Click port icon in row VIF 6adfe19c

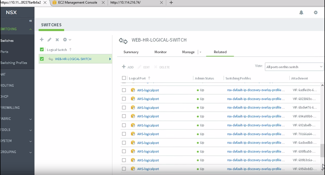(x=133, y=90)
